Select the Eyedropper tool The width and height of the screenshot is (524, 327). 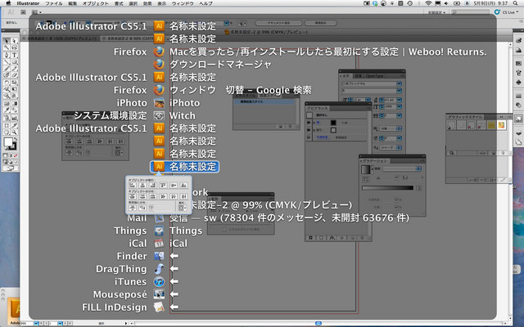pos(7,110)
